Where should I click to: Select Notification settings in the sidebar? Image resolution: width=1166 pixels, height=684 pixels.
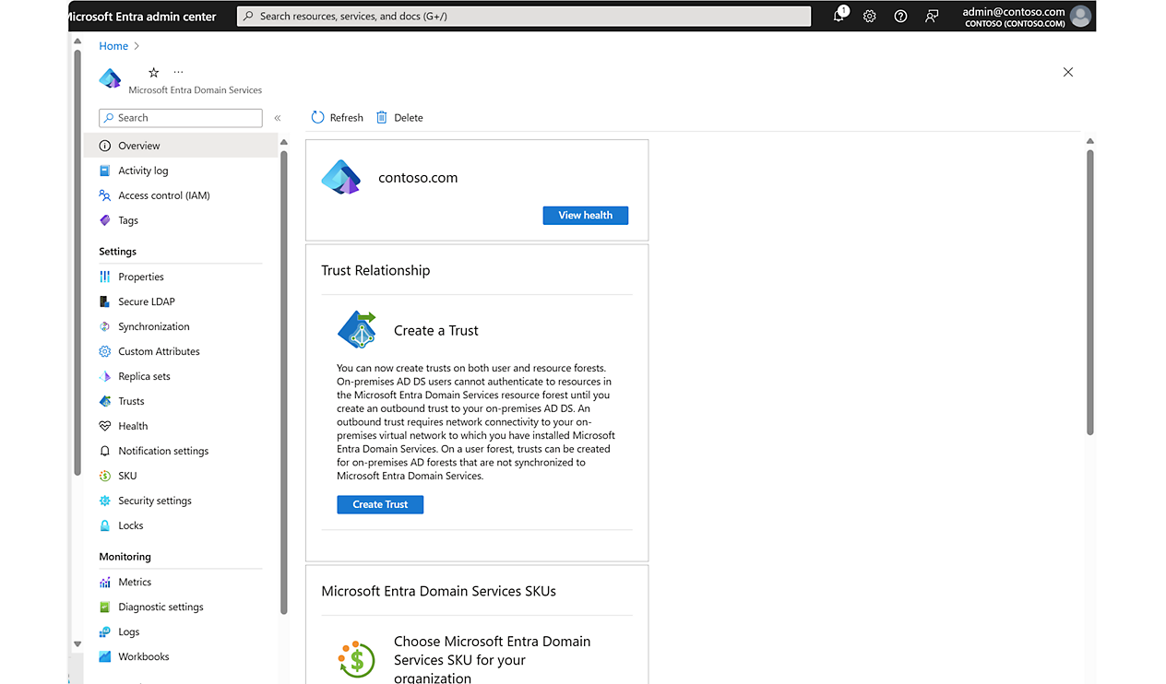pyautogui.click(x=163, y=451)
